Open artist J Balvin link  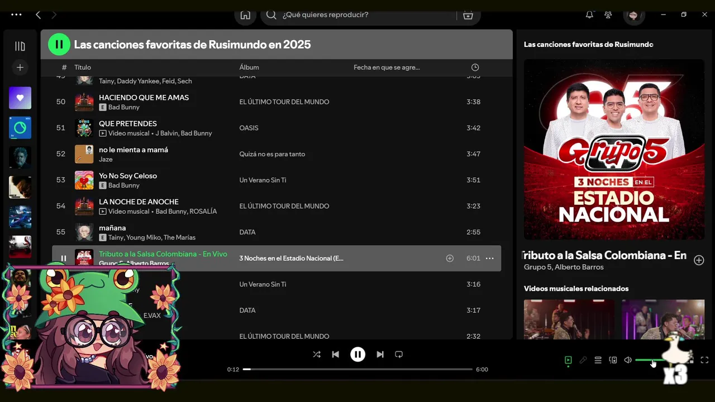(x=166, y=133)
